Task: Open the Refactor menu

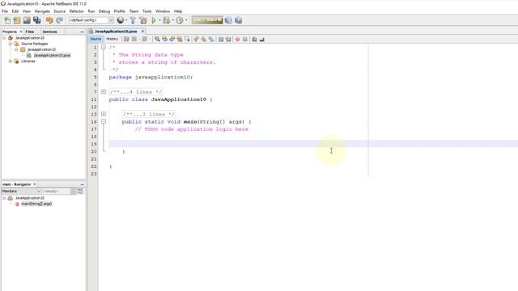Action: coord(77,11)
